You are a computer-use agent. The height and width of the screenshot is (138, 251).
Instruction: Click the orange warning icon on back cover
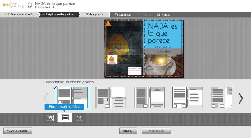click(x=108, y=23)
